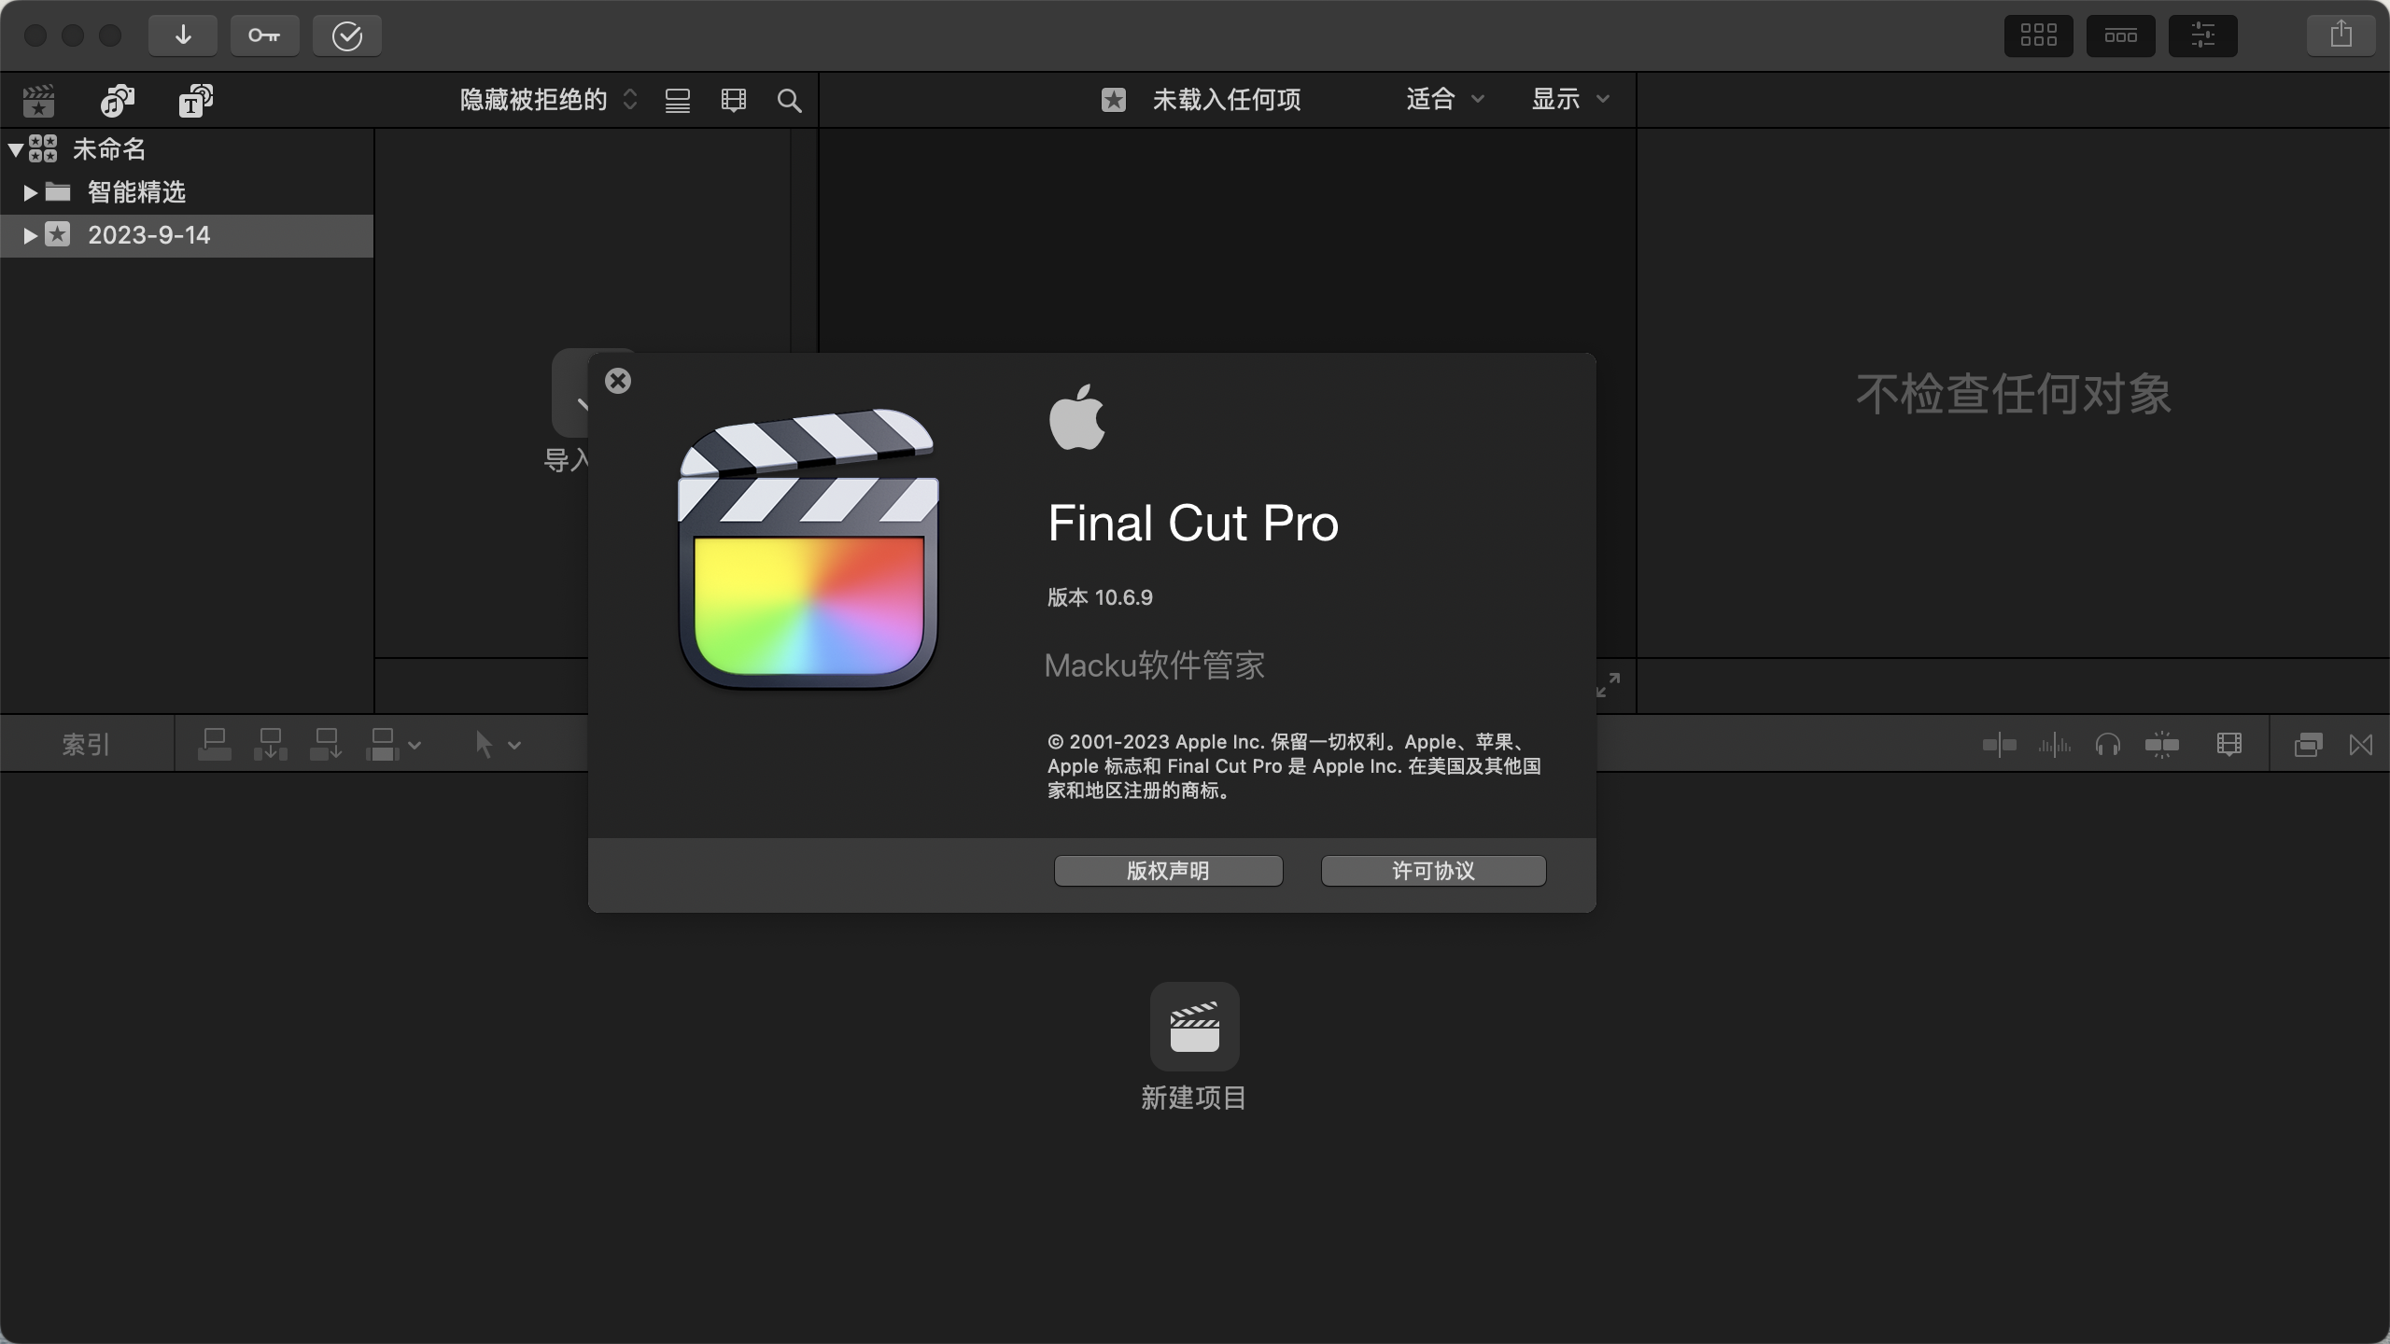
Task: Click the viewer fullscreen arrows icon
Action: click(x=1608, y=685)
